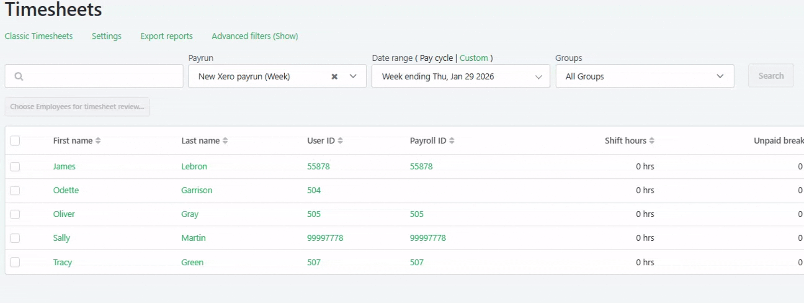This screenshot has width=804, height=303.
Task: Click the Unpaid break column header
Action: [778, 141]
